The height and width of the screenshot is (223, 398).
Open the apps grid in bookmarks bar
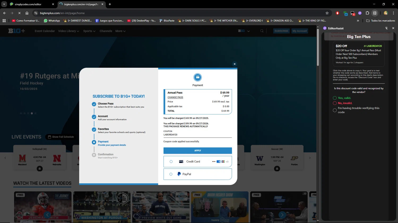4,21
